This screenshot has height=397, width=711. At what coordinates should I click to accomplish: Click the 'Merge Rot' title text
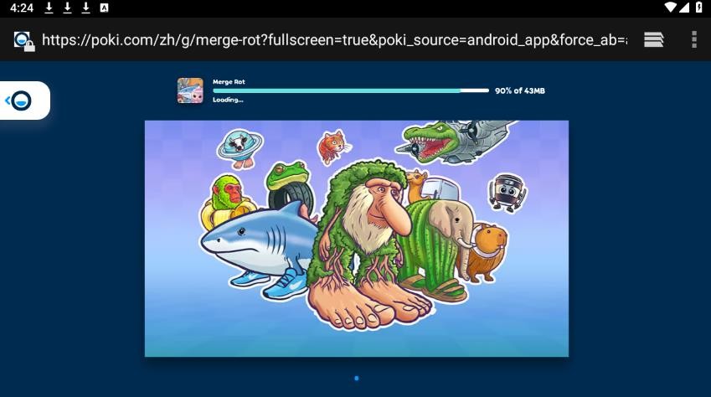coord(229,82)
